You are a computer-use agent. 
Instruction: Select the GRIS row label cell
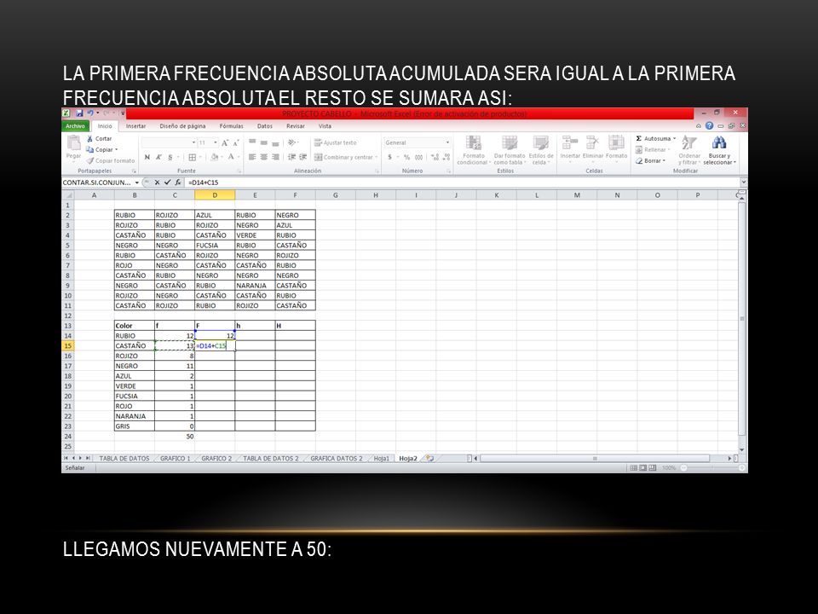(x=135, y=426)
